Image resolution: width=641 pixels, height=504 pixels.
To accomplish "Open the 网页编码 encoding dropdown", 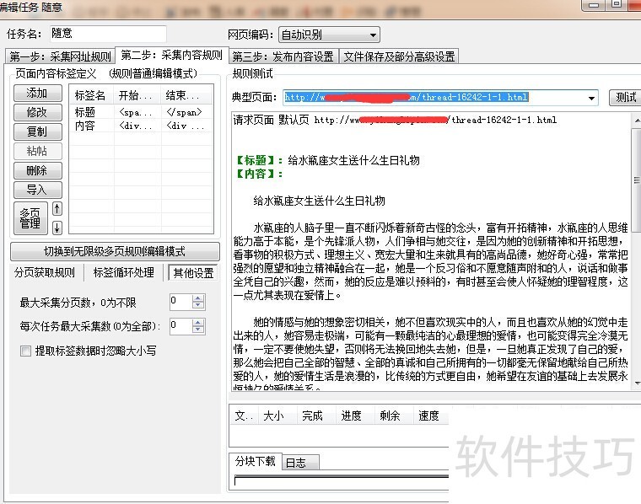I will [373, 35].
